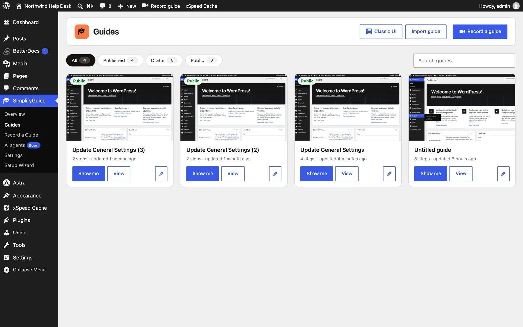Click the admin avatar icon

pyautogui.click(x=516, y=6)
